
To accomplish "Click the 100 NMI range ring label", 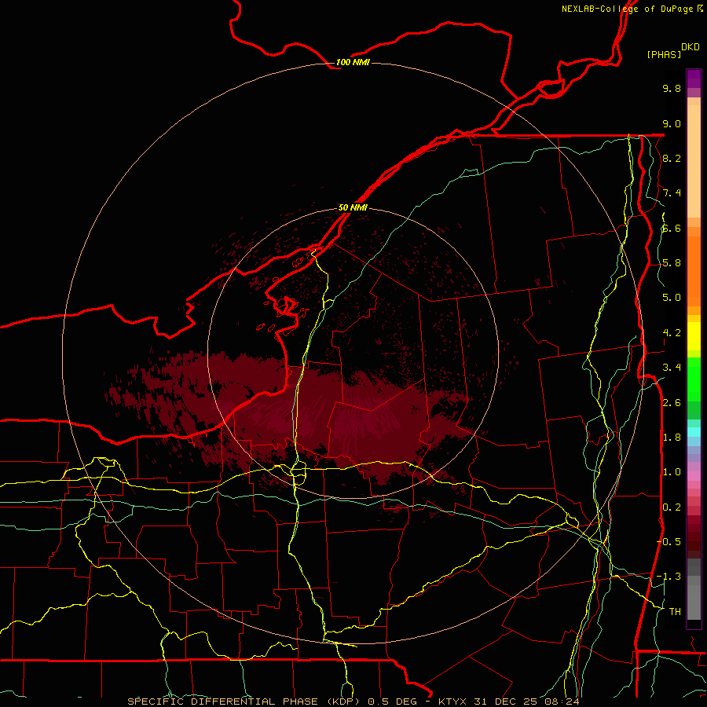I will coord(353,62).
